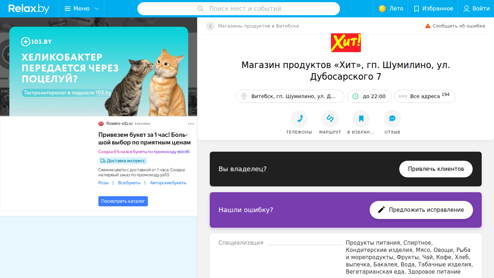Click Посмотреть каталог button
The image size is (494, 278).
tap(123, 201)
